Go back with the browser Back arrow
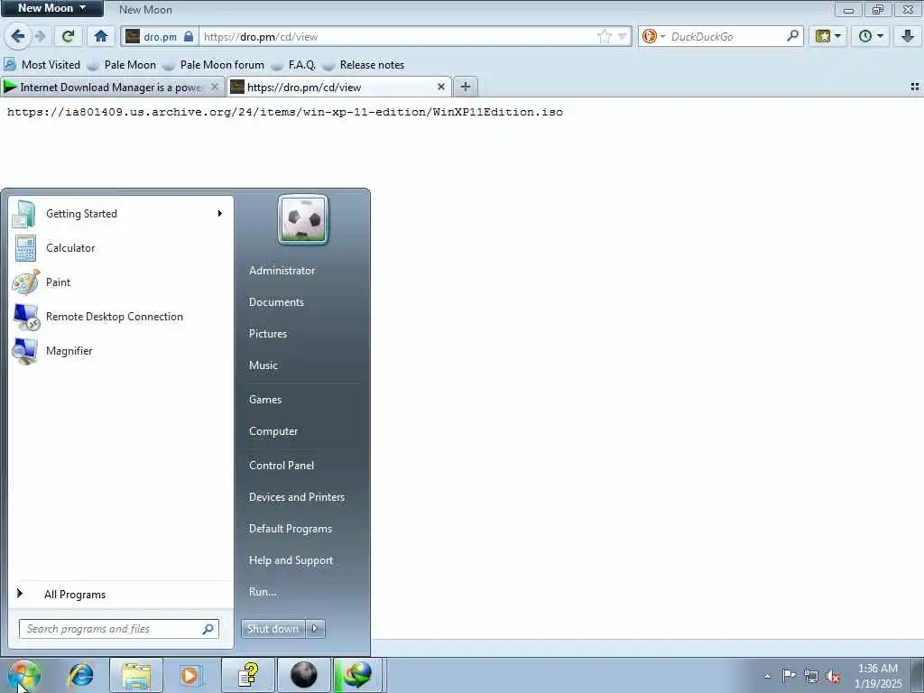This screenshot has height=693, width=924. tap(18, 36)
